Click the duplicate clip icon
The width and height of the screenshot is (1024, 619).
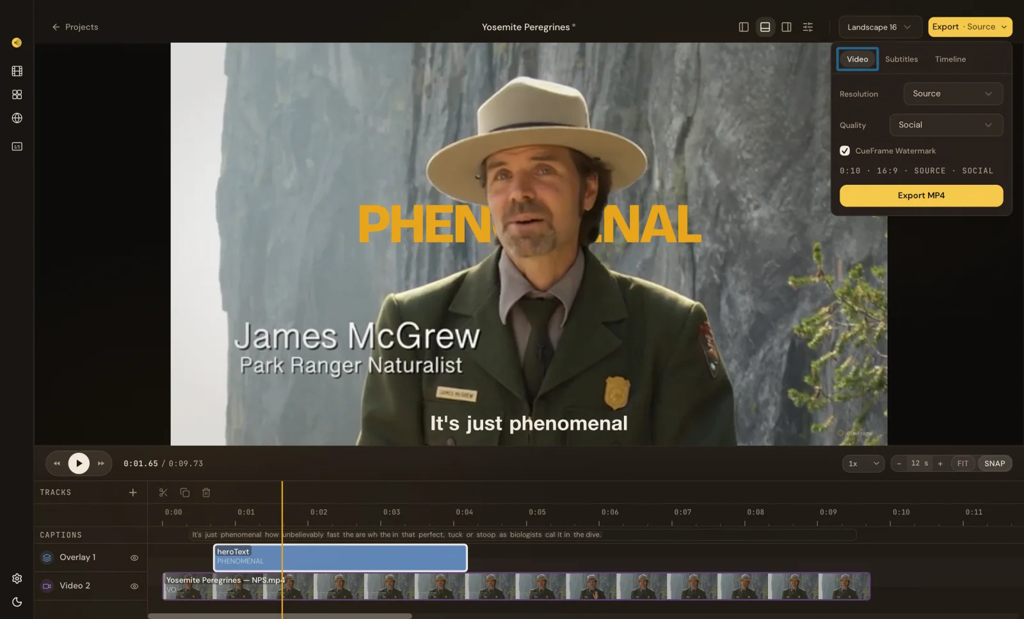point(185,492)
